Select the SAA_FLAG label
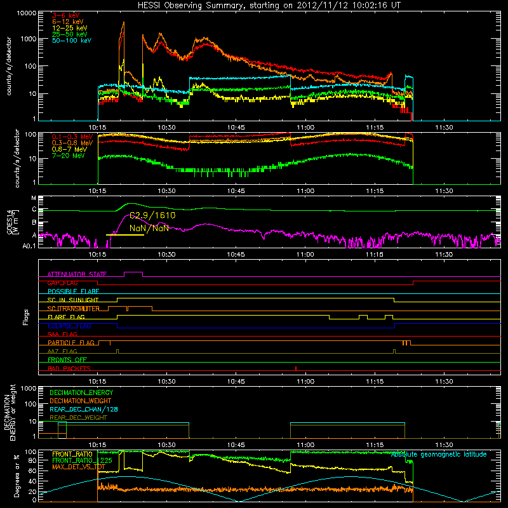 click(62, 334)
